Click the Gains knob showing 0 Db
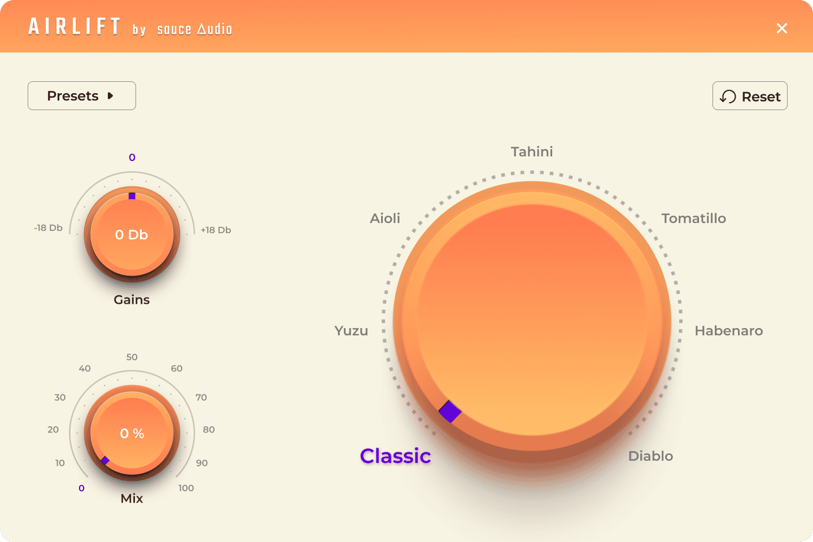This screenshot has height=542, width=813. coord(132,235)
